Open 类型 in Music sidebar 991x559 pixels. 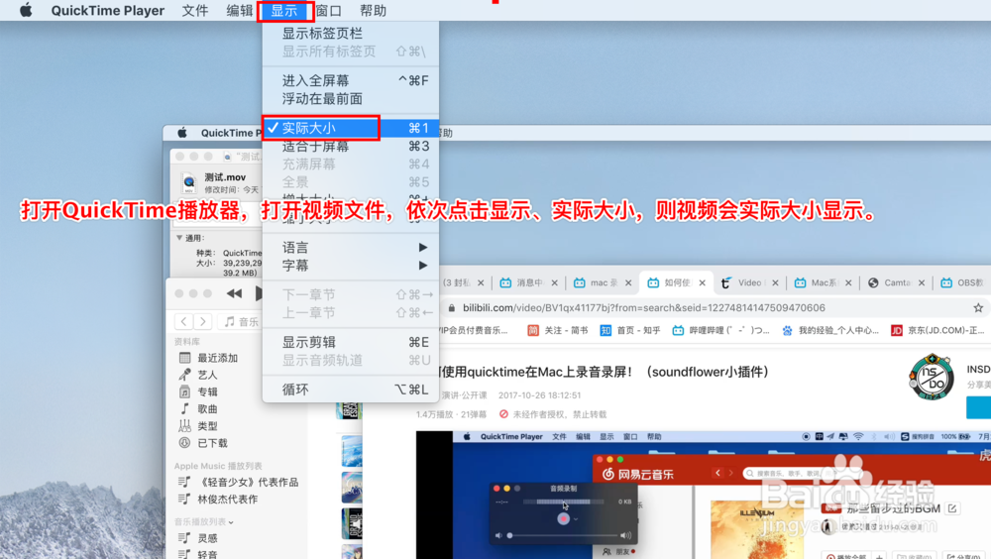click(x=207, y=426)
